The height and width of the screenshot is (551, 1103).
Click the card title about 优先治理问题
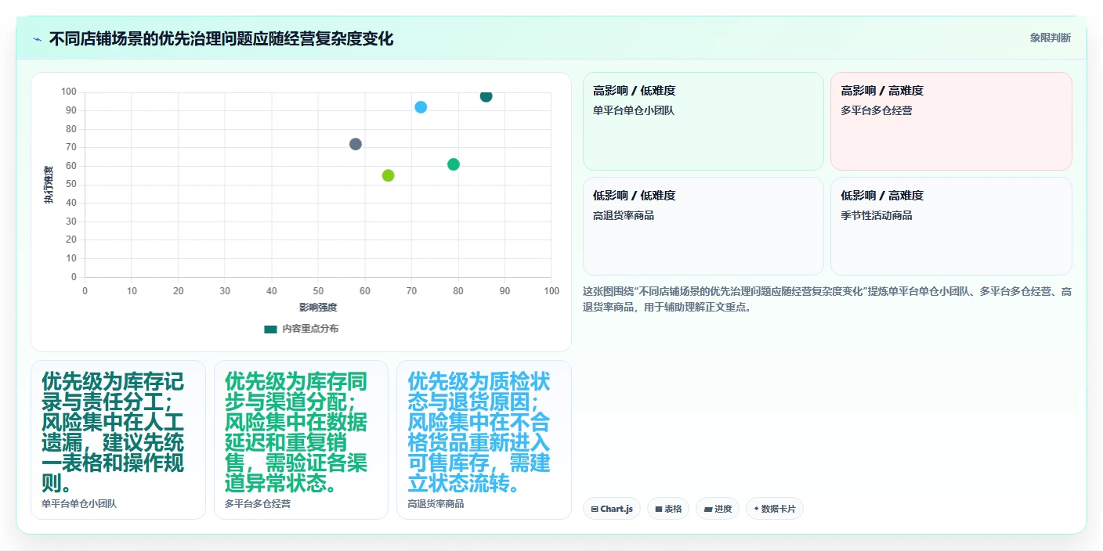pyautogui.click(x=221, y=38)
